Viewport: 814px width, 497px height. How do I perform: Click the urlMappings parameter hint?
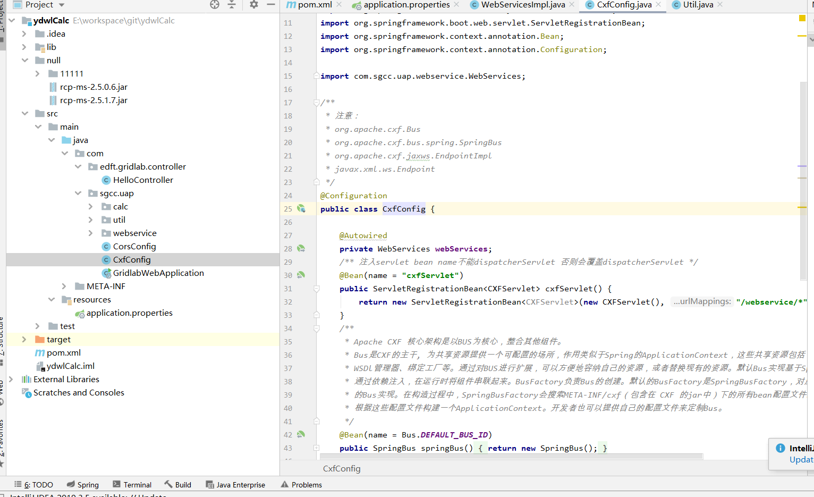click(702, 301)
